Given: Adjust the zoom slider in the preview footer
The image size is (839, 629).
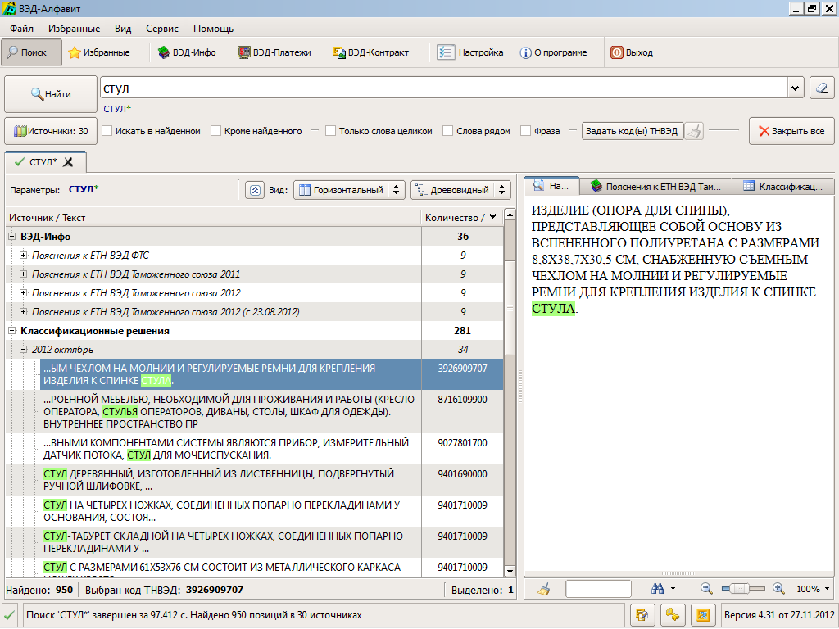Looking at the screenshot, I should pyautogui.click(x=743, y=589).
